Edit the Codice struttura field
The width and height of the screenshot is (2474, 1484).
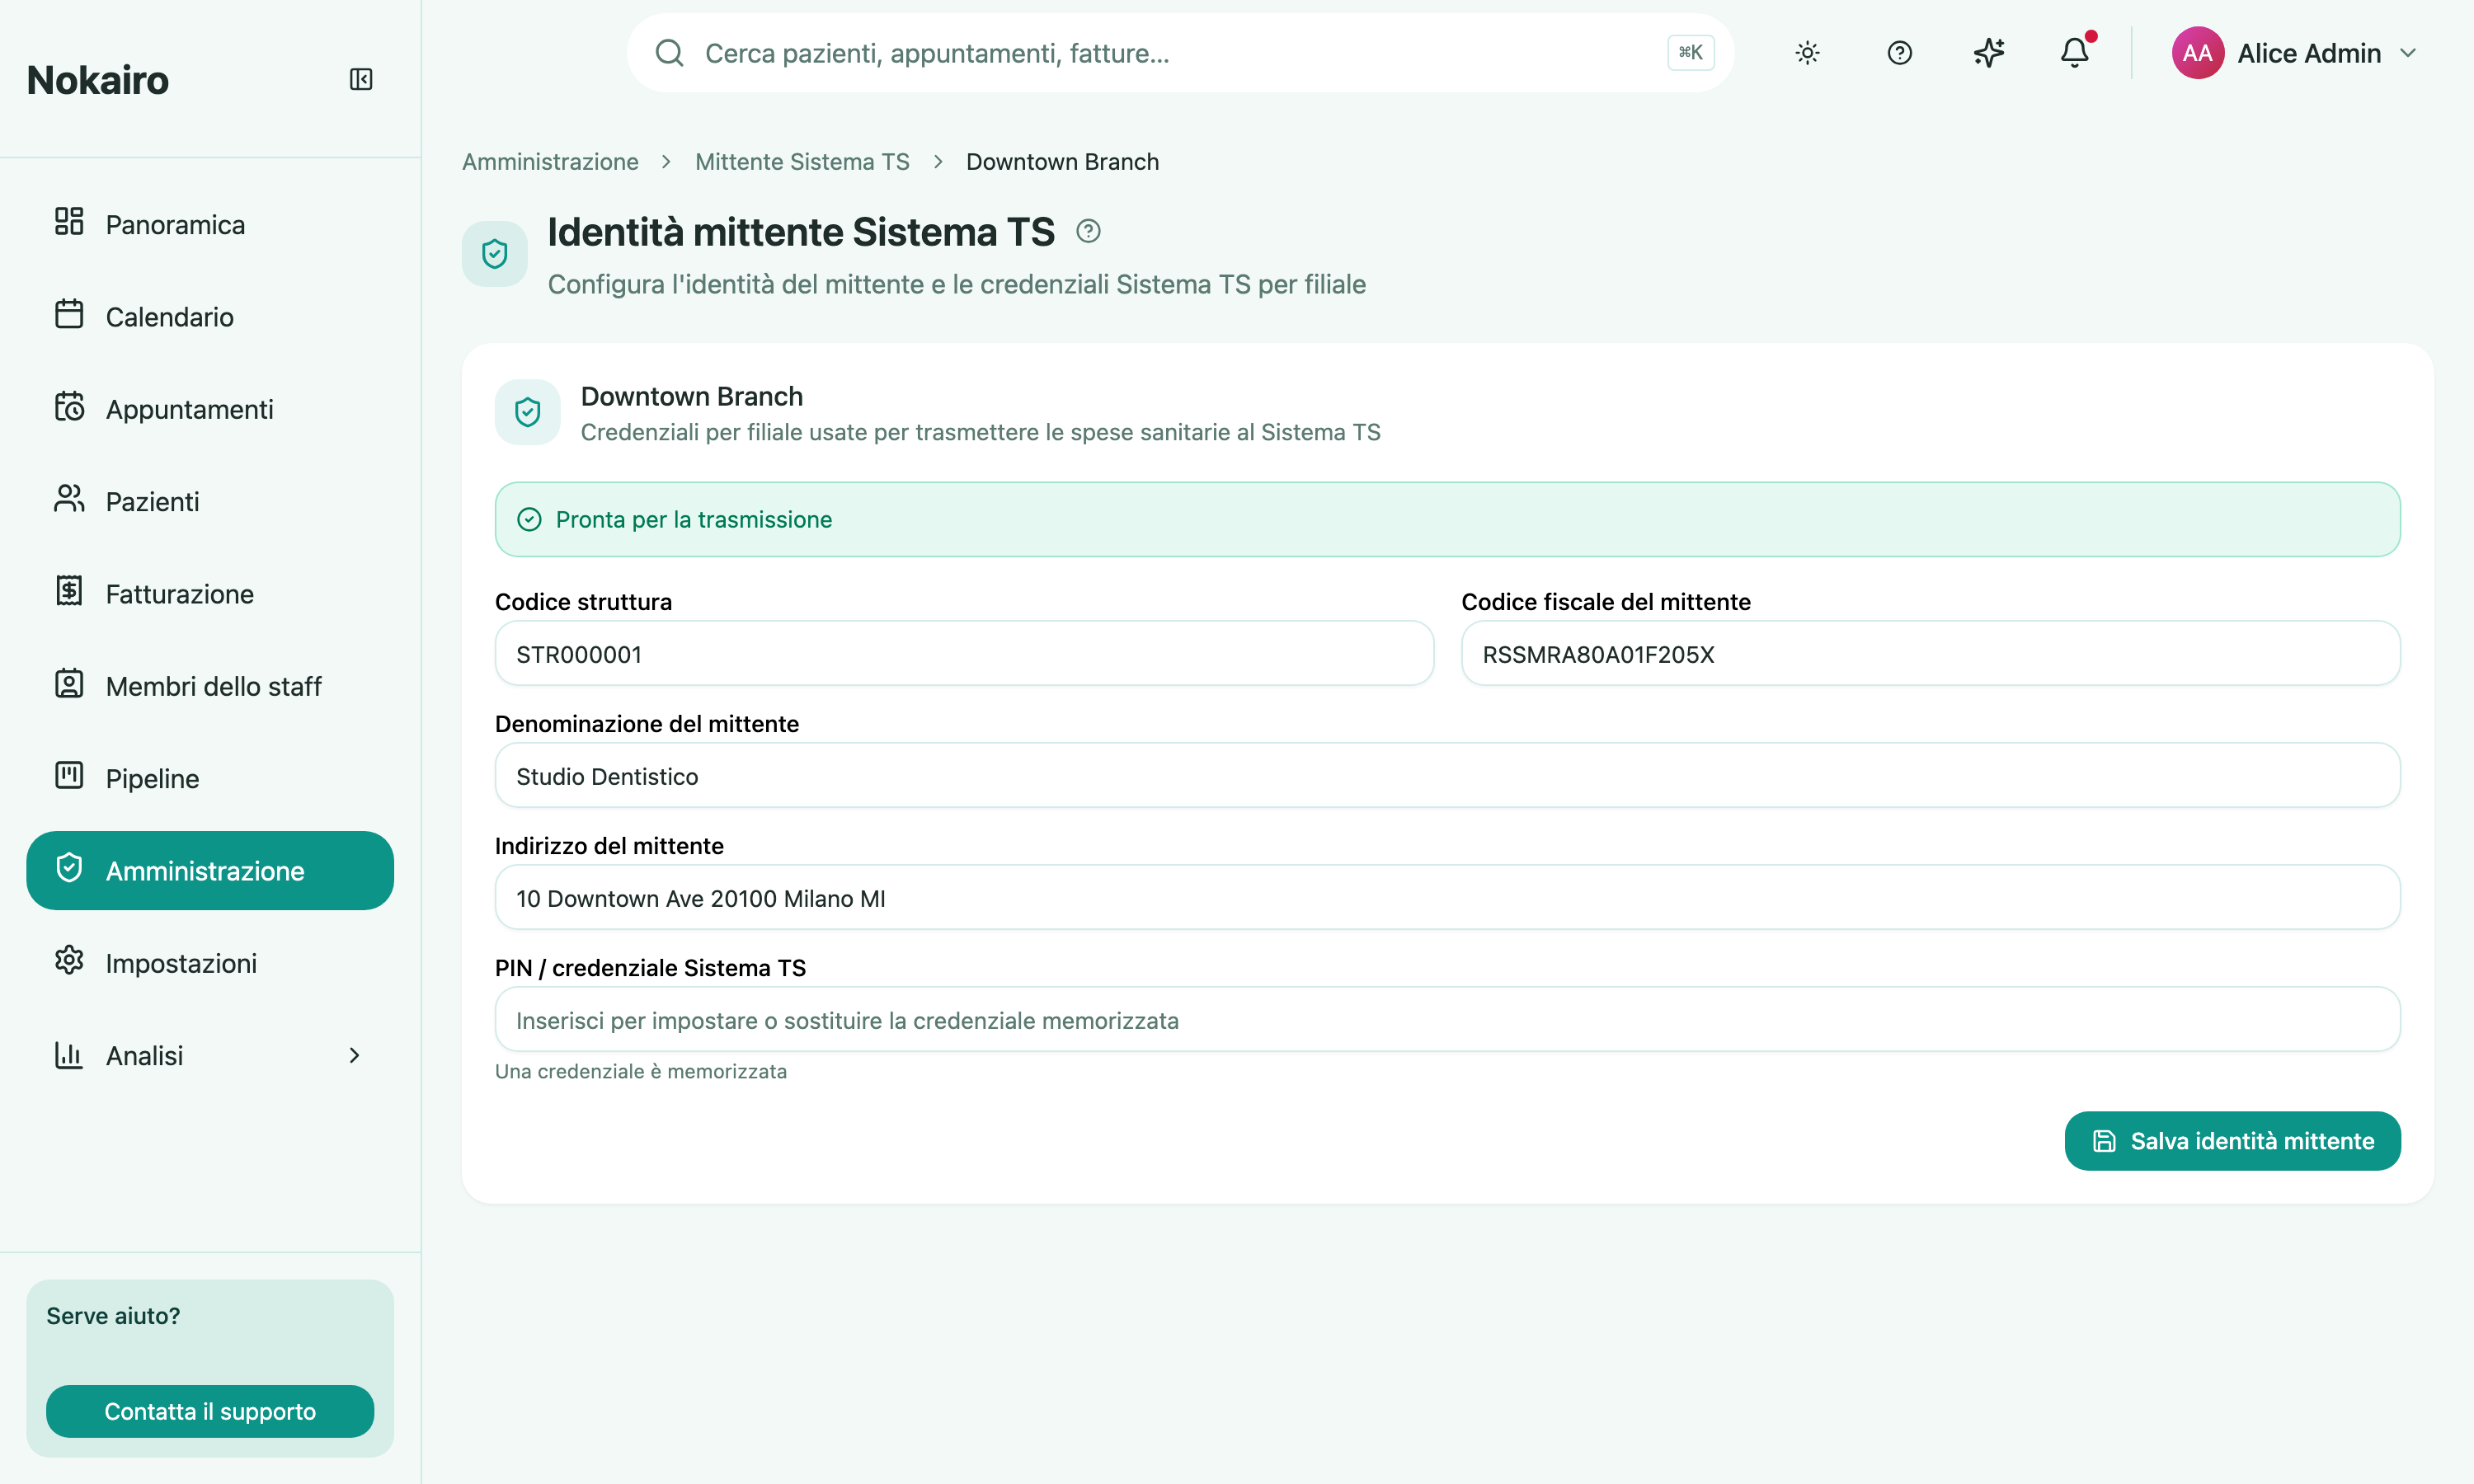click(964, 654)
